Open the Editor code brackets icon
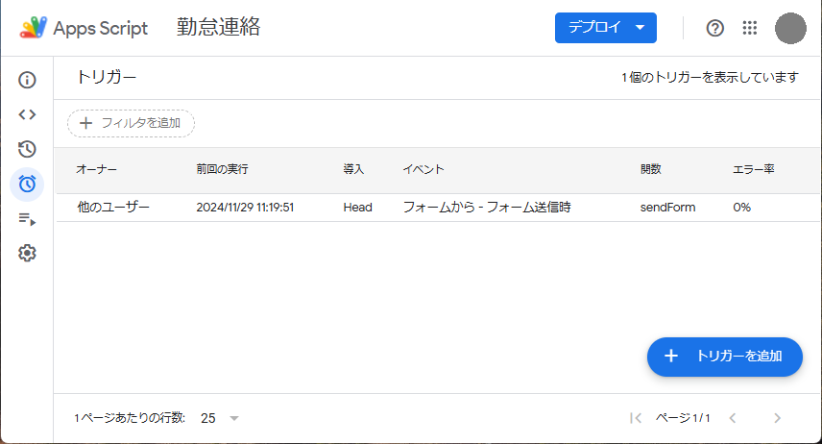This screenshot has width=822, height=444. pyautogui.click(x=27, y=114)
